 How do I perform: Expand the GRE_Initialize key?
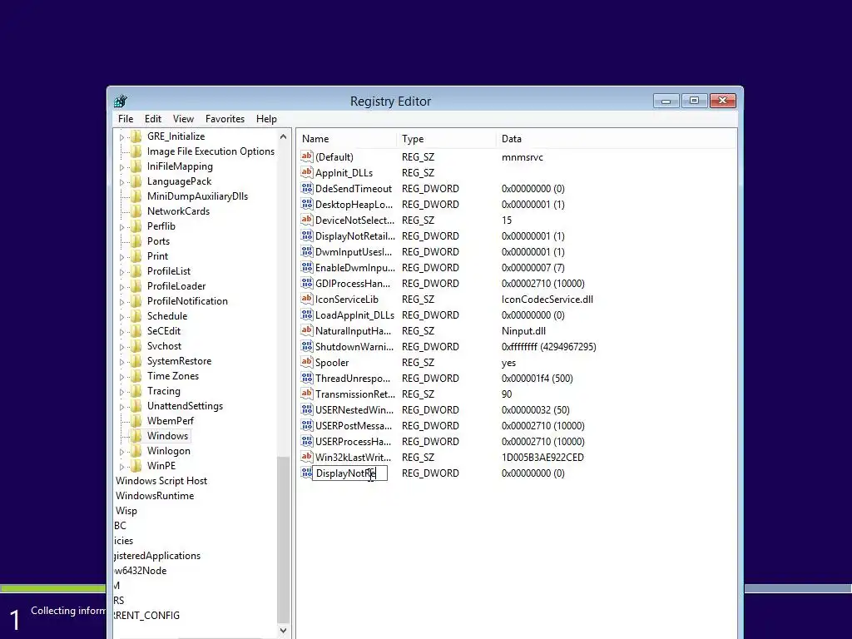click(x=121, y=137)
